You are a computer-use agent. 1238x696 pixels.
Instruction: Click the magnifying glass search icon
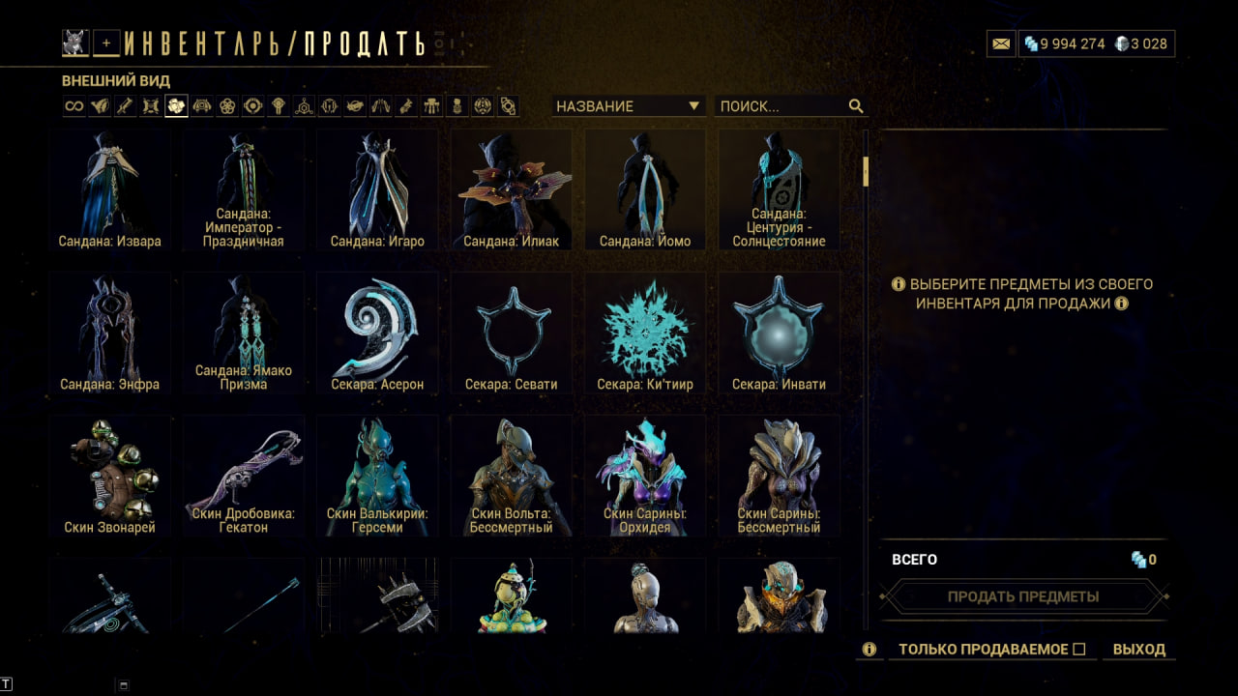click(x=855, y=106)
